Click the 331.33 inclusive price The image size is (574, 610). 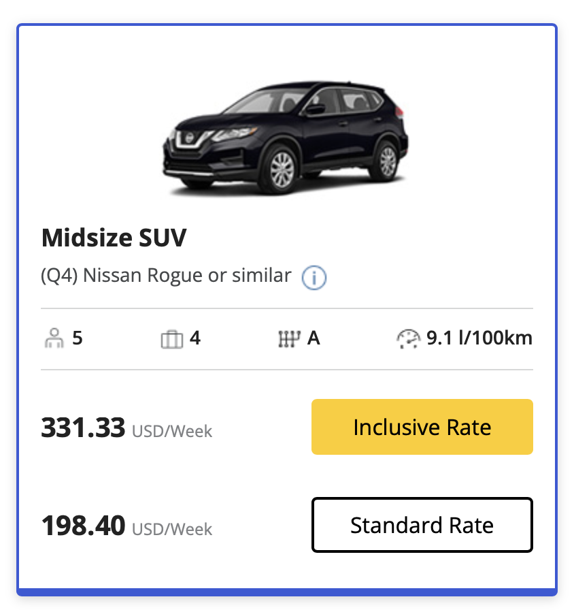tap(84, 428)
